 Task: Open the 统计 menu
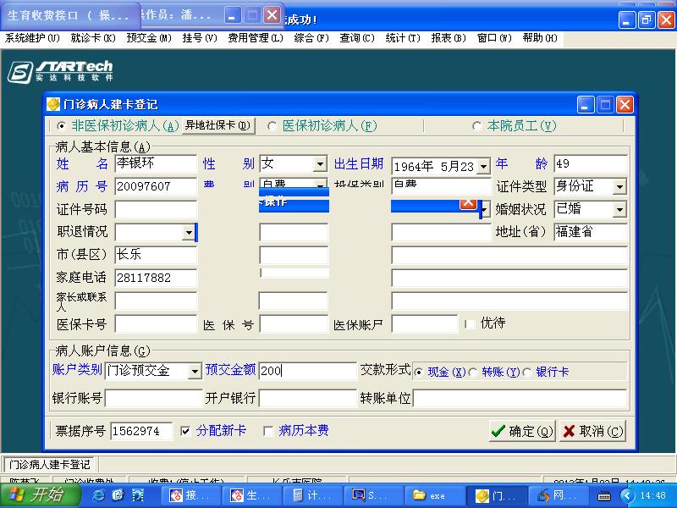pos(403,38)
